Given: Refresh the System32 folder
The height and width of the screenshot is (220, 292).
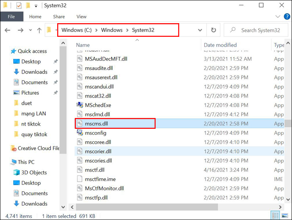Looking at the screenshot, I should [x=214, y=30].
